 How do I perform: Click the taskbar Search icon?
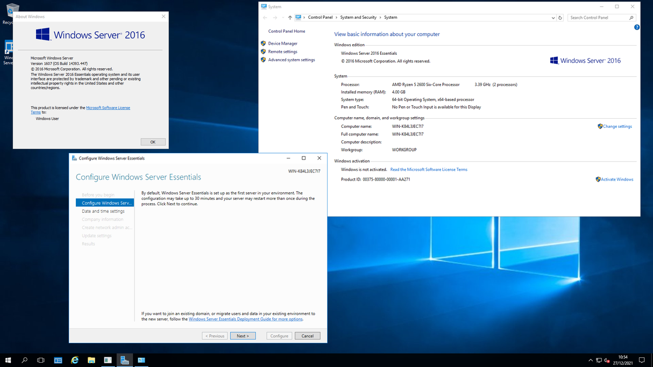(x=24, y=360)
